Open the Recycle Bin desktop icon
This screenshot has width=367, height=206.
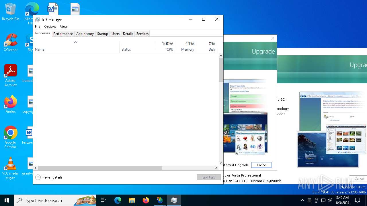click(x=11, y=12)
